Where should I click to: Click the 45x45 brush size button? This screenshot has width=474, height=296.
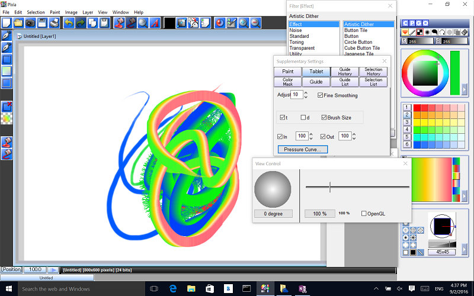(x=442, y=252)
